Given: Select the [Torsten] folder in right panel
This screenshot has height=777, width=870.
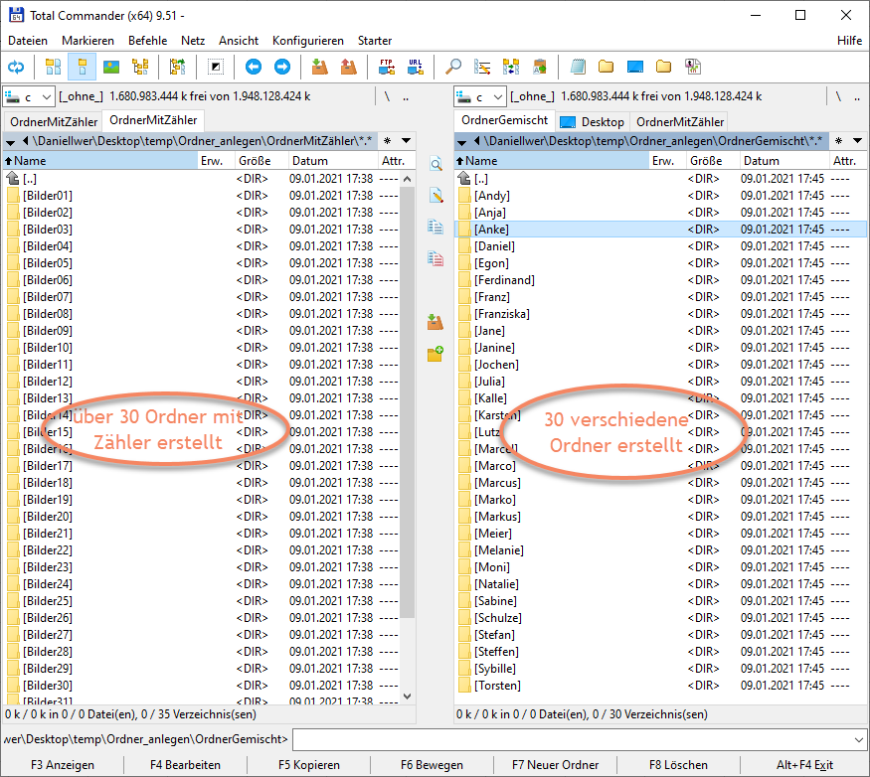Looking at the screenshot, I should click(660, 686).
